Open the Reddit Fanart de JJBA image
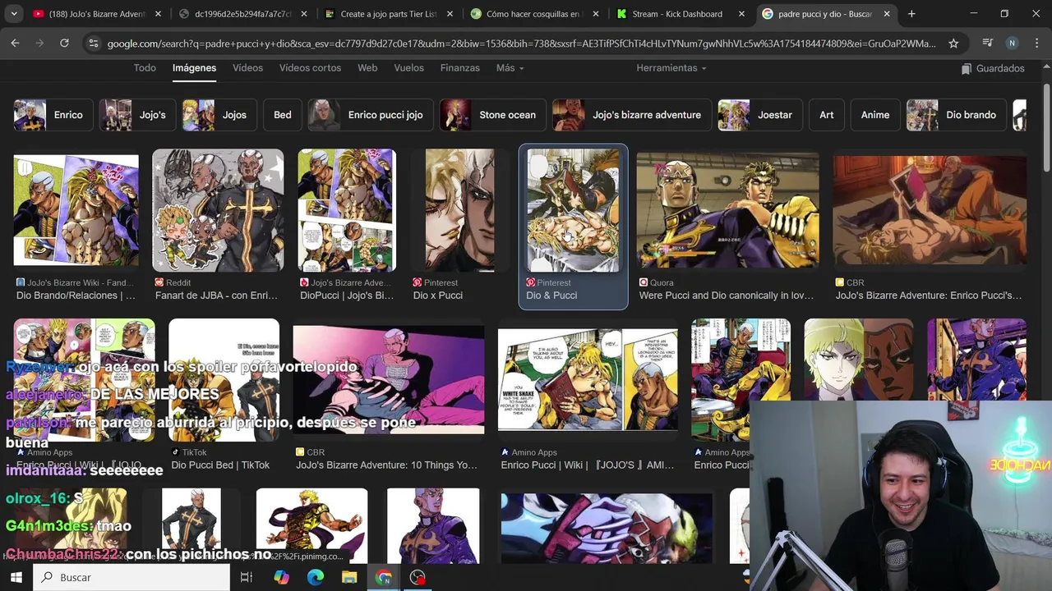 tap(218, 210)
